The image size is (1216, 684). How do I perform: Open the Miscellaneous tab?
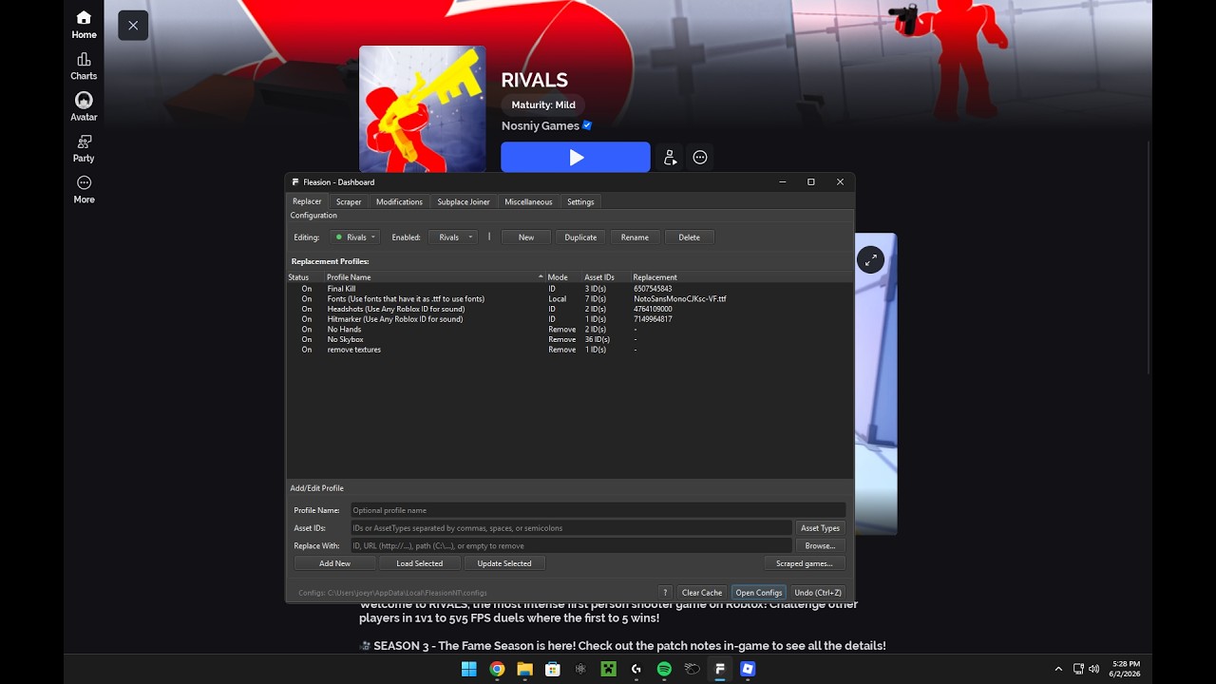pos(528,201)
